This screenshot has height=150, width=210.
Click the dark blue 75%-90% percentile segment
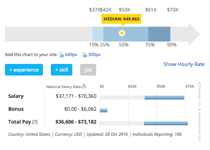click(x=159, y=34)
